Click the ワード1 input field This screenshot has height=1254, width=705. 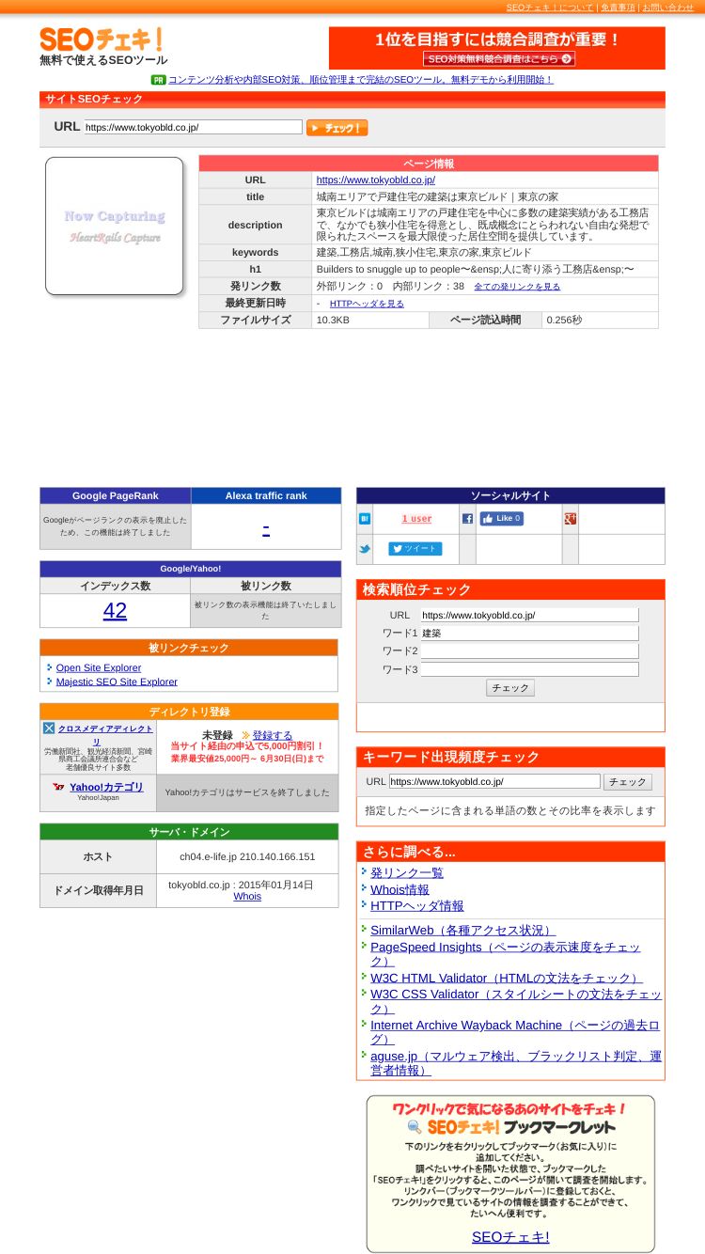(x=529, y=634)
